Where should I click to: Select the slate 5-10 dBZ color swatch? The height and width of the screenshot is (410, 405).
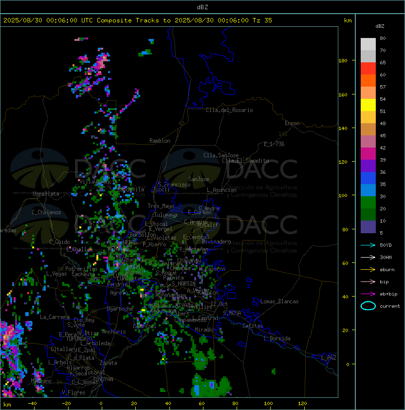tap(368, 227)
